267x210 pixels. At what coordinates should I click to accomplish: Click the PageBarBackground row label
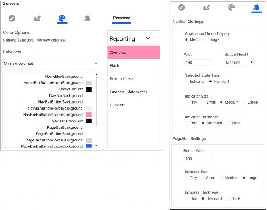coord(65,127)
